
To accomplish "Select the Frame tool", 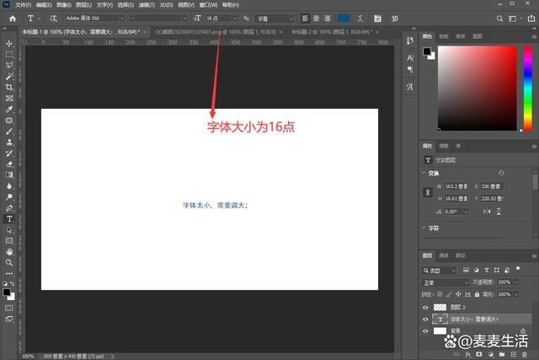I will coord(9,99).
